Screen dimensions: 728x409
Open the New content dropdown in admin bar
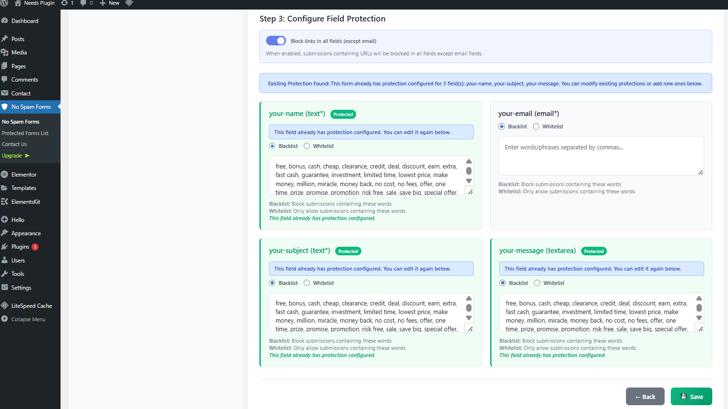coord(109,3)
